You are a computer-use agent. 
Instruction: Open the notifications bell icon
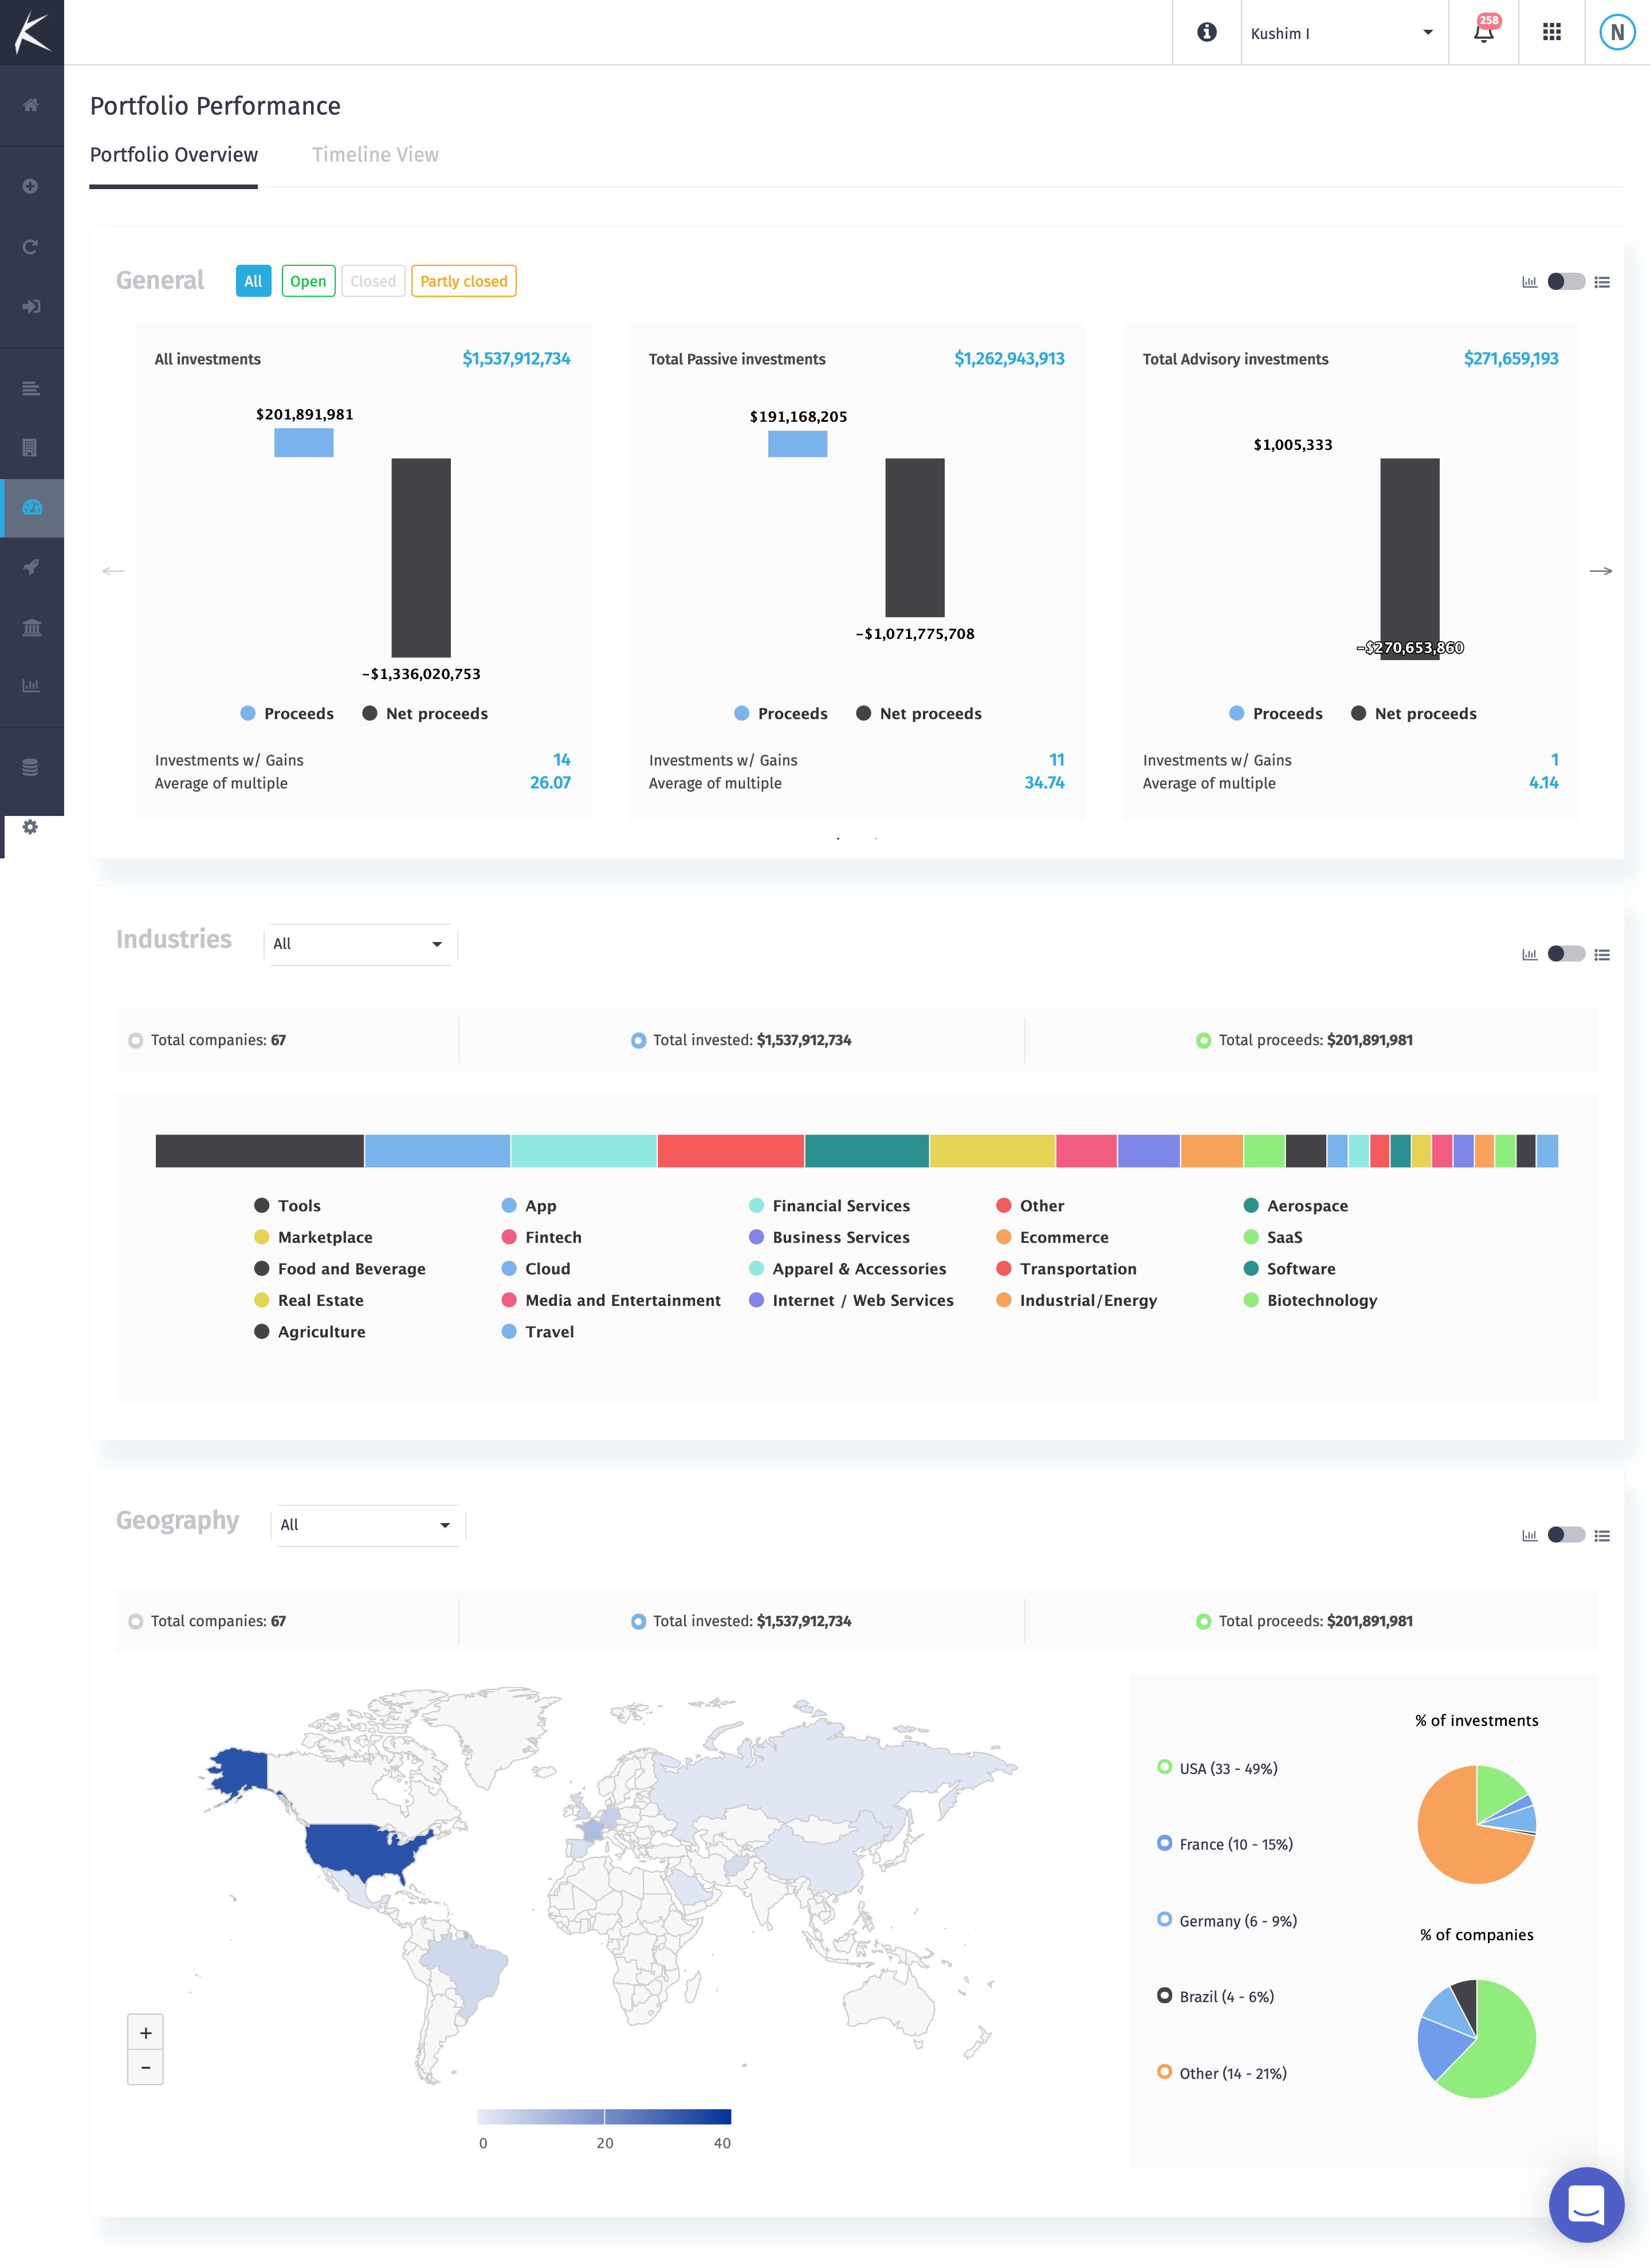(1484, 32)
